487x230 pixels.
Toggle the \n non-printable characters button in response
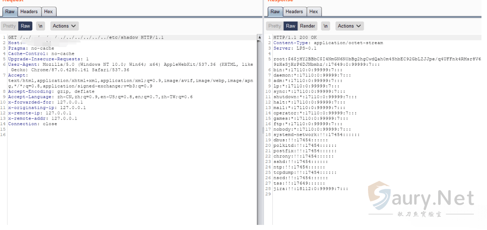[x=325, y=26]
